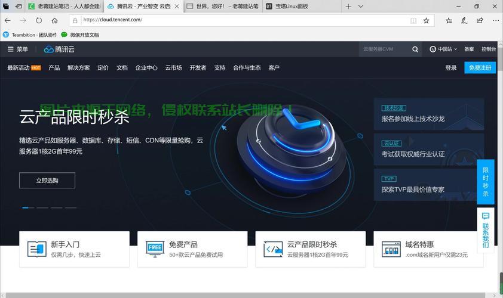Open 报名参加线上技术沙龙 card
Screen dimensions: 503x298
(429, 114)
